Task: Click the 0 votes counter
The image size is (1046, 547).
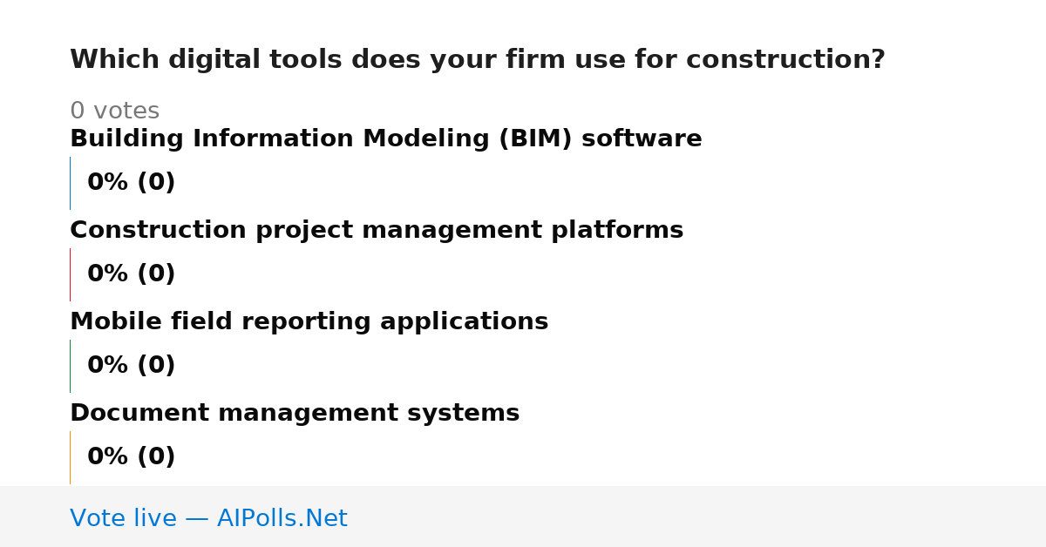Action: click(115, 111)
